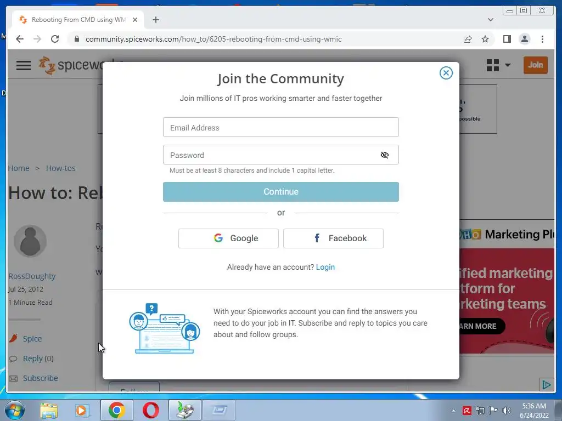Click the Email Address field

(280, 127)
